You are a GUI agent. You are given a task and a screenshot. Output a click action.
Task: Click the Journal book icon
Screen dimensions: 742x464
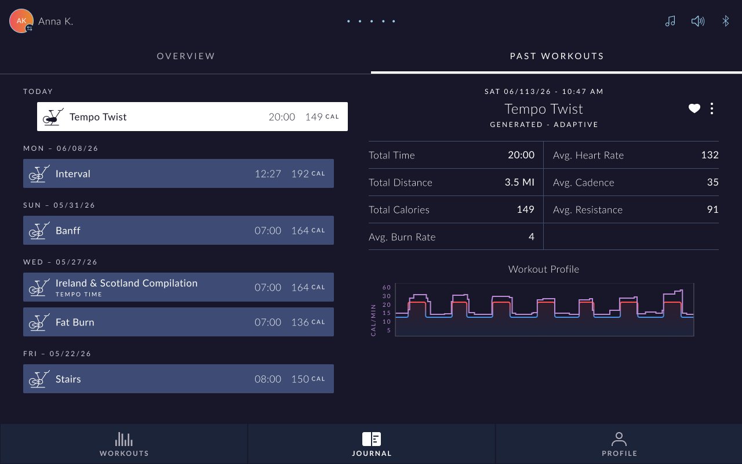click(372, 439)
